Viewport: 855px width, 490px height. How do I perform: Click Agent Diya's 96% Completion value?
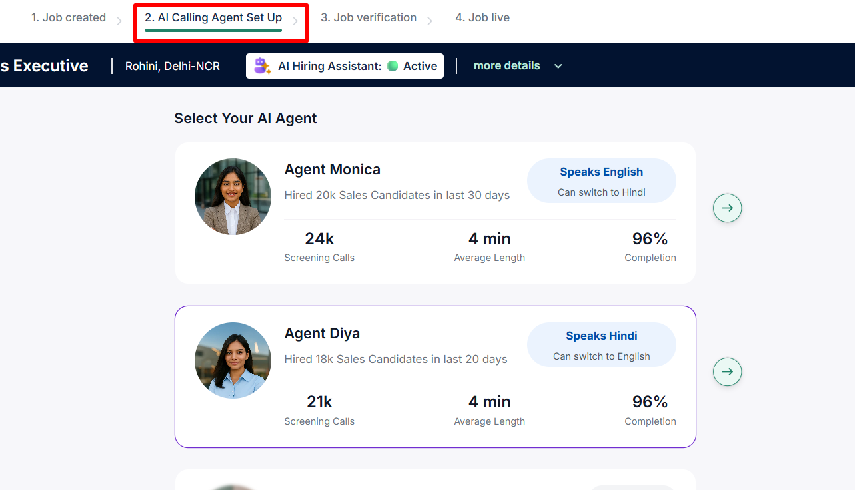[650, 402]
